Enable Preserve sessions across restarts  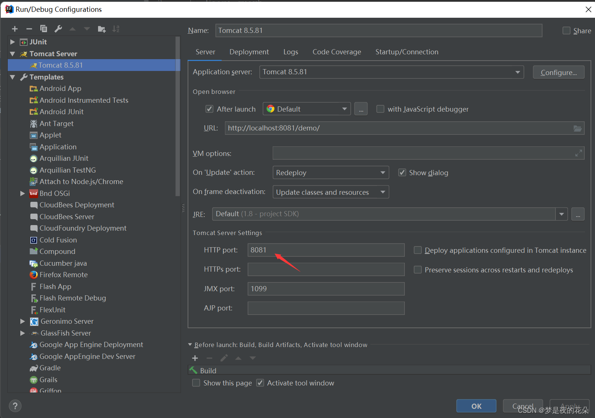coord(418,270)
